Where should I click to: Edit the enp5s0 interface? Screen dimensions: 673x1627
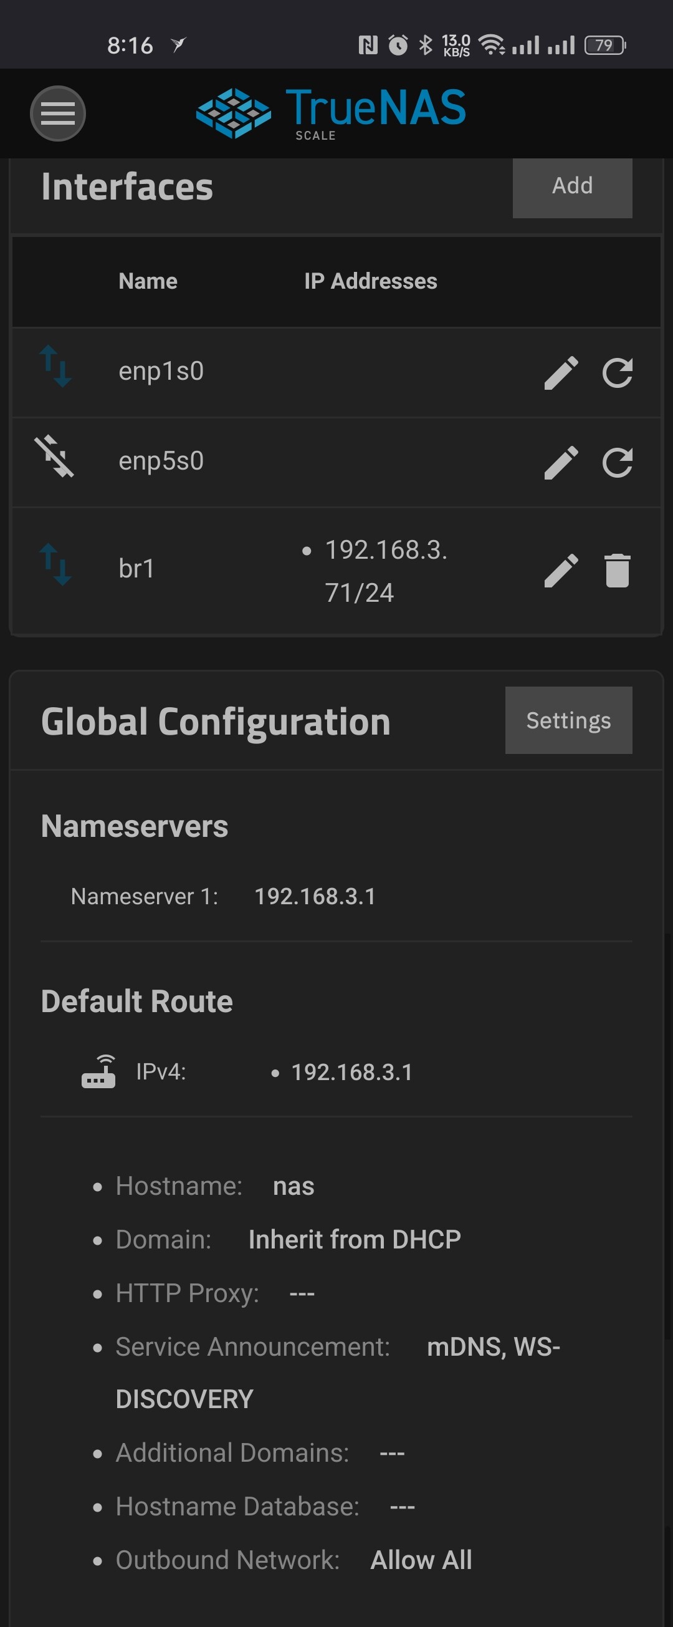click(x=561, y=462)
